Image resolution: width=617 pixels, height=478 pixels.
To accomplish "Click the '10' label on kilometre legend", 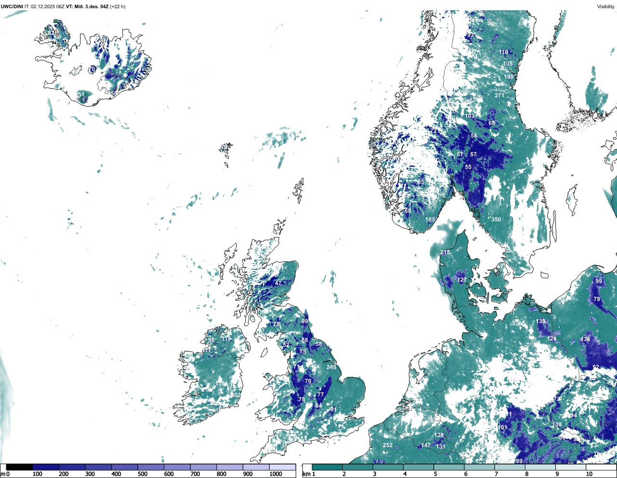I will (589, 474).
